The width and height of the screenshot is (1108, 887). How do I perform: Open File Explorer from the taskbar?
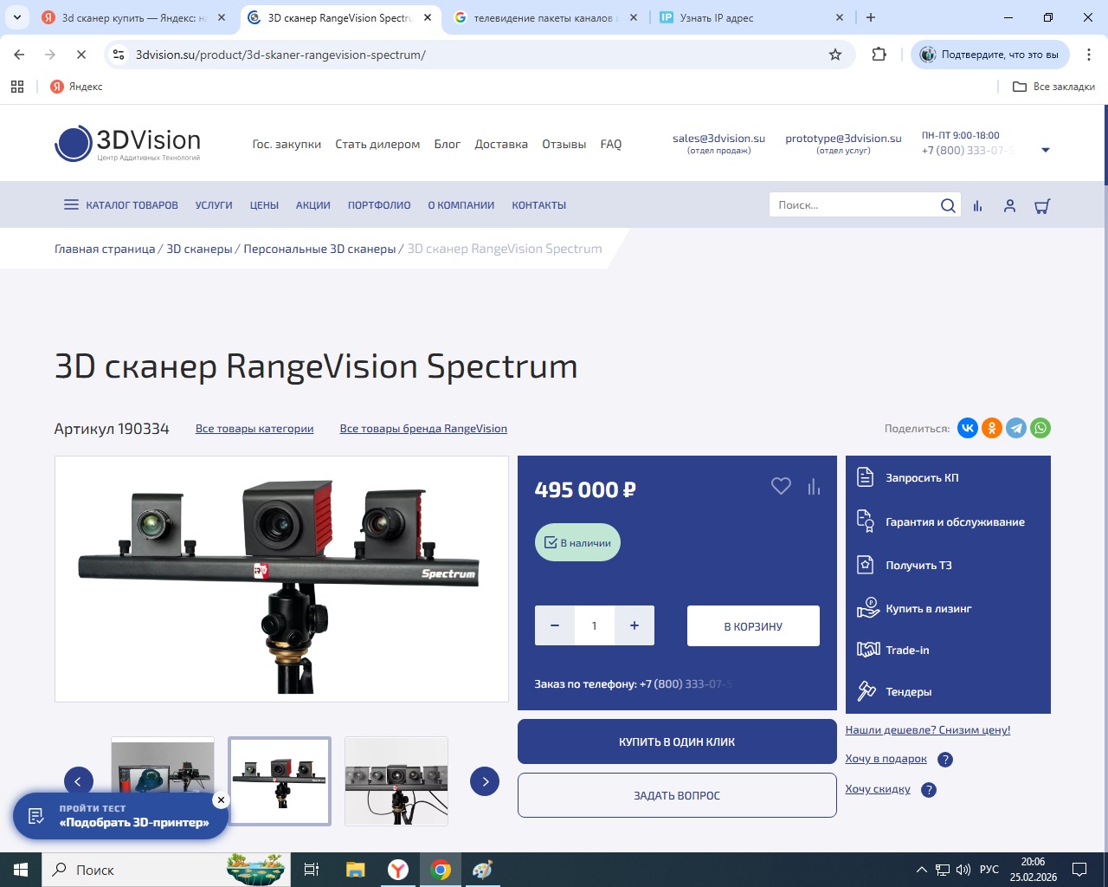355,870
